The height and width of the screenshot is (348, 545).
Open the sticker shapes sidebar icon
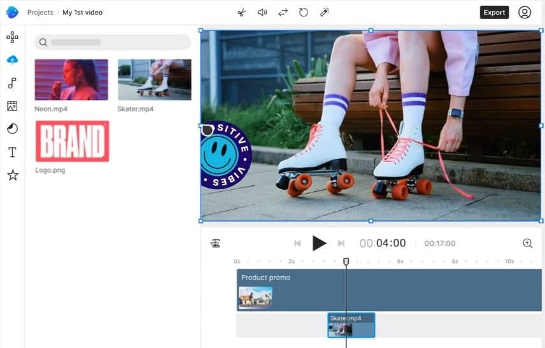[13, 128]
